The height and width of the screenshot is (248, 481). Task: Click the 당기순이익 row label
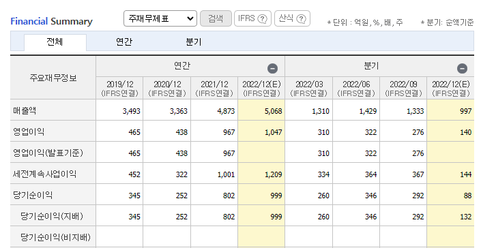[33, 195]
